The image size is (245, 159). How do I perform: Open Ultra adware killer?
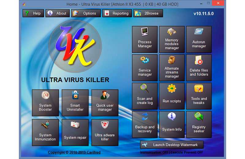(x=105, y=132)
